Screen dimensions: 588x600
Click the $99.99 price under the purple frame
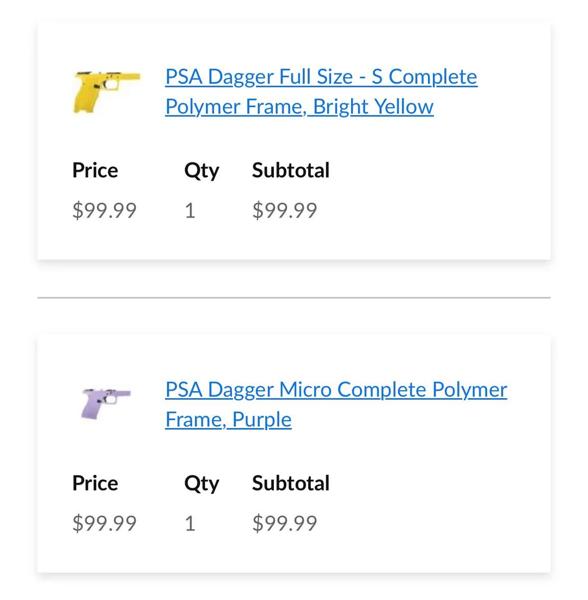coord(104,523)
